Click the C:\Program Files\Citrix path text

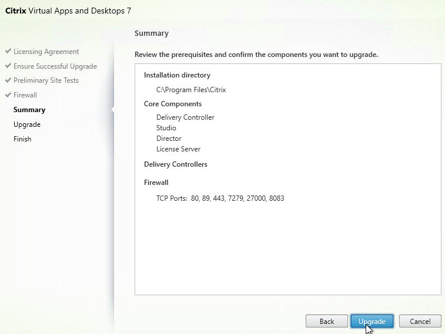191,90
